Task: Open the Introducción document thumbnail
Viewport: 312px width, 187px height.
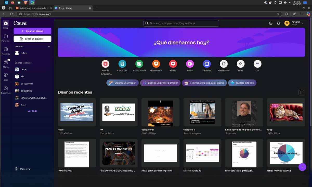Action: pyautogui.click(x=77, y=153)
